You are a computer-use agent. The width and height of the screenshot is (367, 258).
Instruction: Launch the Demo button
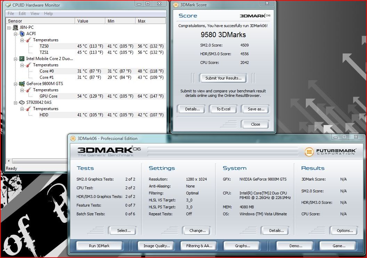pyautogui.click(x=296, y=246)
